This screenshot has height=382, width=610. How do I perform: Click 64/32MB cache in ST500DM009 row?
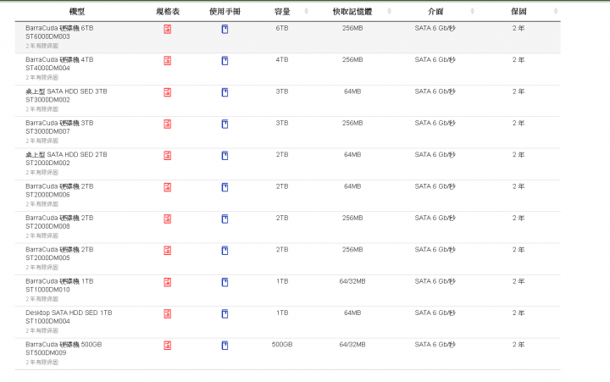pos(352,344)
